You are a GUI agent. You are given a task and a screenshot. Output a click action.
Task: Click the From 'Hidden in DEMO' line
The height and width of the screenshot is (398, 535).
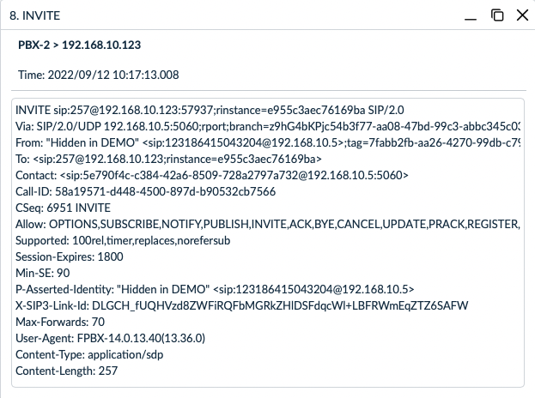pyautogui.click(x=268, y=142)
